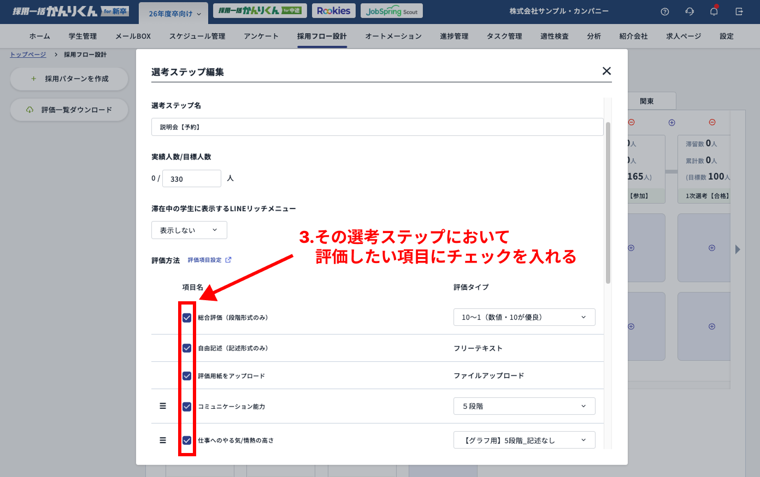Toggle the コミュニケーション能力 checkbox
Screen dimensions: 760x477
tap(187, 406)
